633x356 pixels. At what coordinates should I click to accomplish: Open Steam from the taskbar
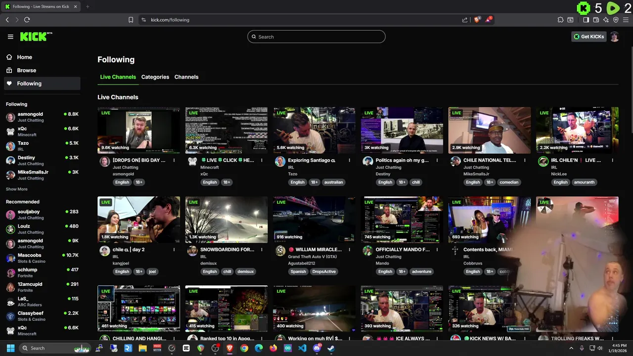coord(331,348)
